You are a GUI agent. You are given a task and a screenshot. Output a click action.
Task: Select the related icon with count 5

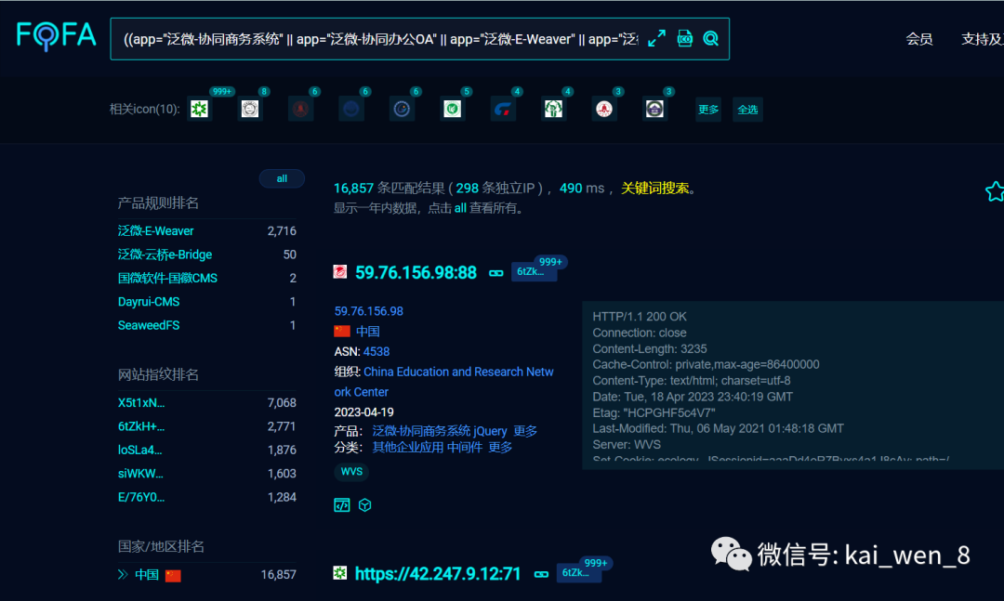pos(452,109)
